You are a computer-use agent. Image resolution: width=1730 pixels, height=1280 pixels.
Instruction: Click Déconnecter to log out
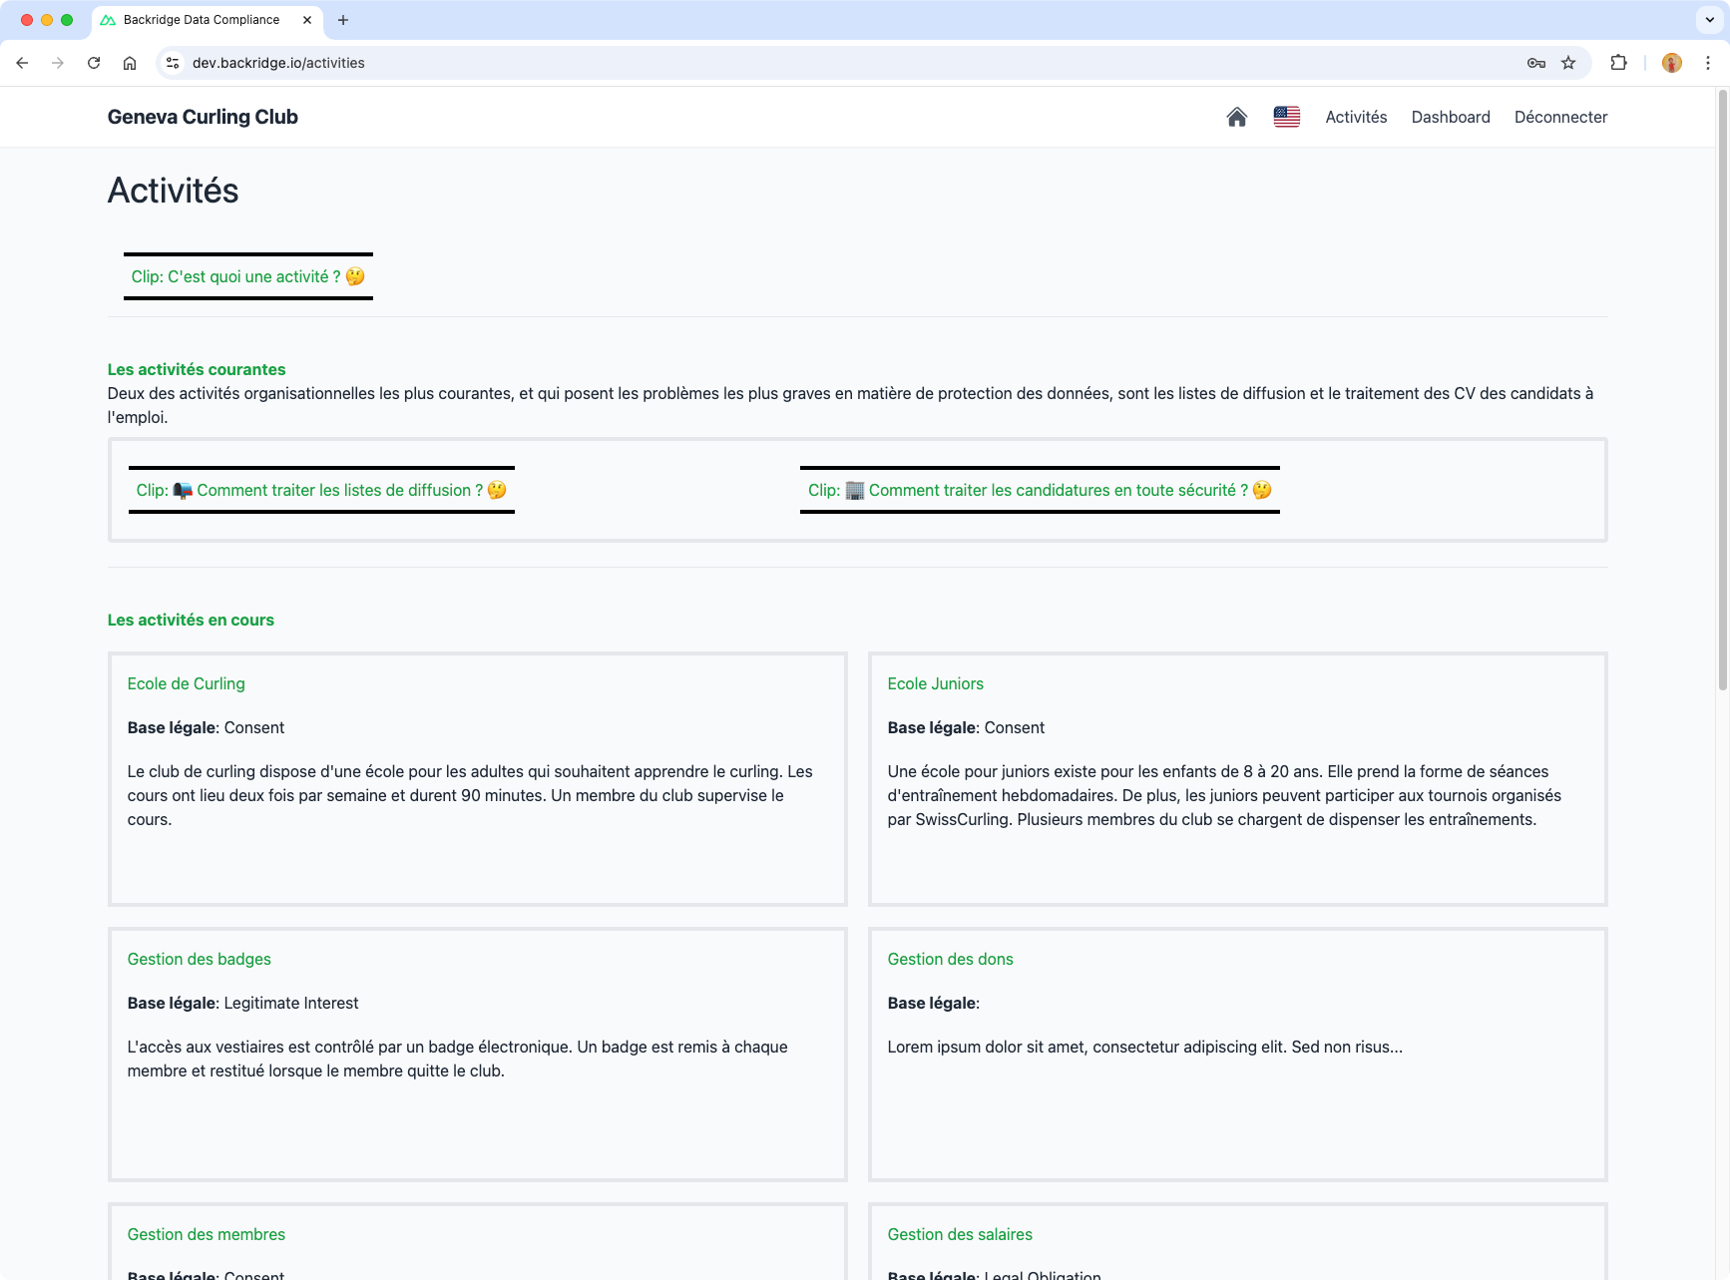(1560, 117)
